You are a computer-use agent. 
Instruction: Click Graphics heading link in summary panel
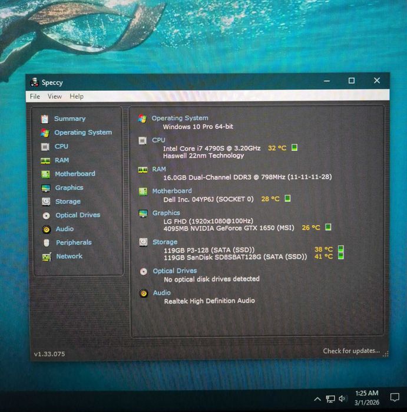coord(166,213)
